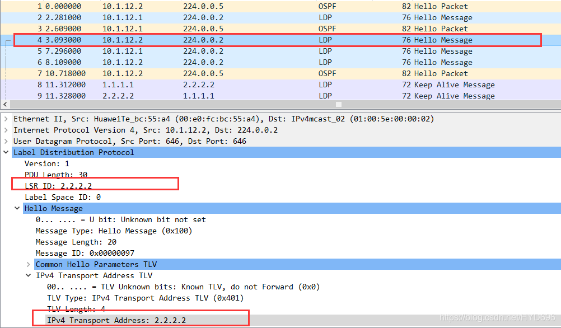Select the TLV Unknown bits row
The image size is (561, 328).
tap(183, 287)
